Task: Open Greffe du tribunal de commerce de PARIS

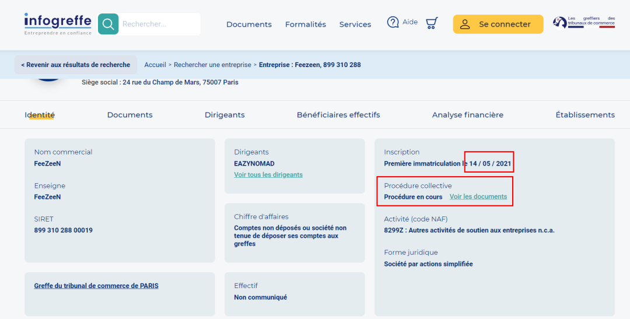Action: coord(96,286)
